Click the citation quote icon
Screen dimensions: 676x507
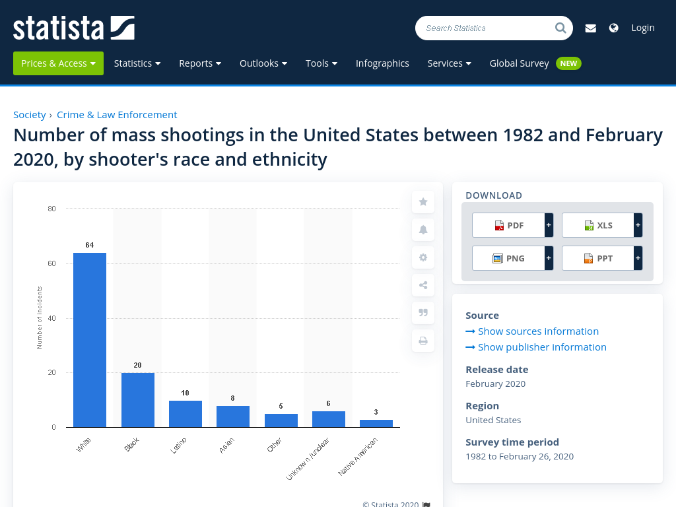pyautogui.click(x=423, y=312)
